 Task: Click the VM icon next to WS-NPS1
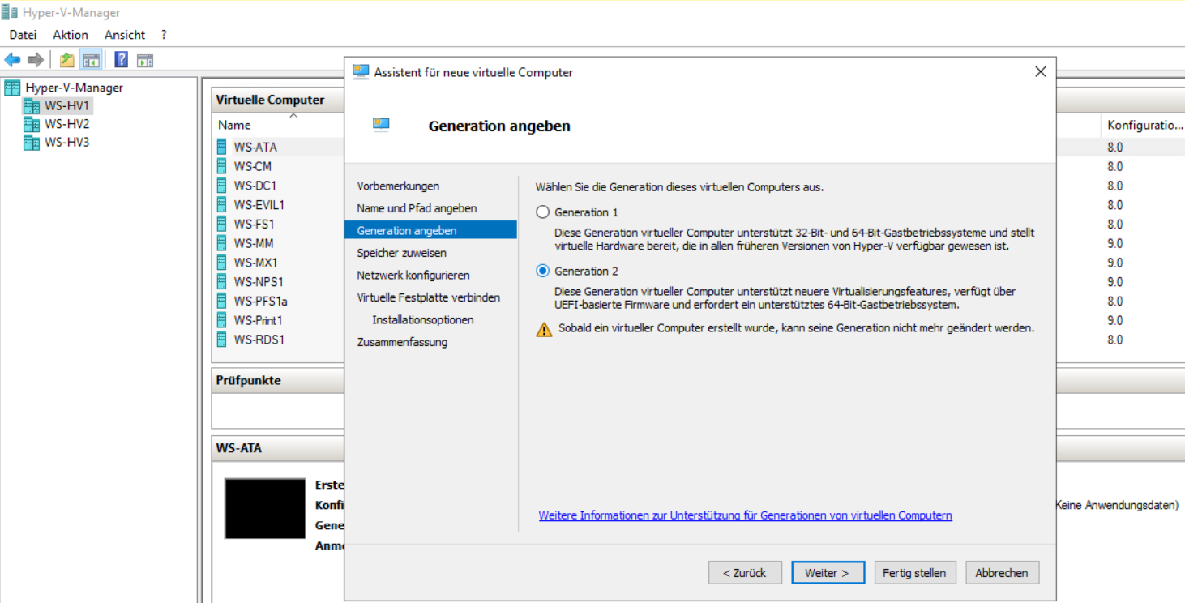[223, 282]
